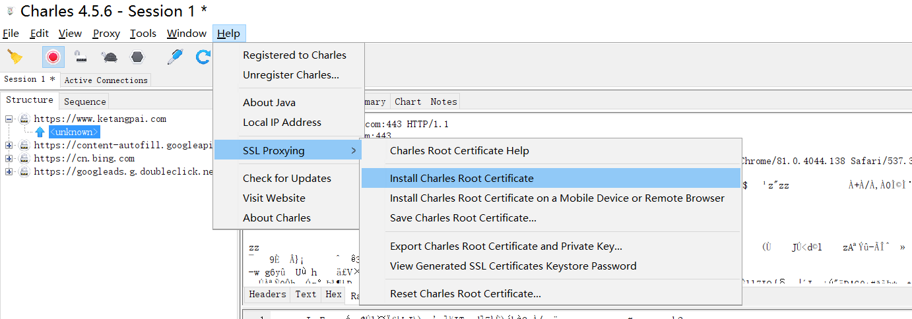Switch to the Hex view tab
Screen dimensions: 912x319
point(334,294)
